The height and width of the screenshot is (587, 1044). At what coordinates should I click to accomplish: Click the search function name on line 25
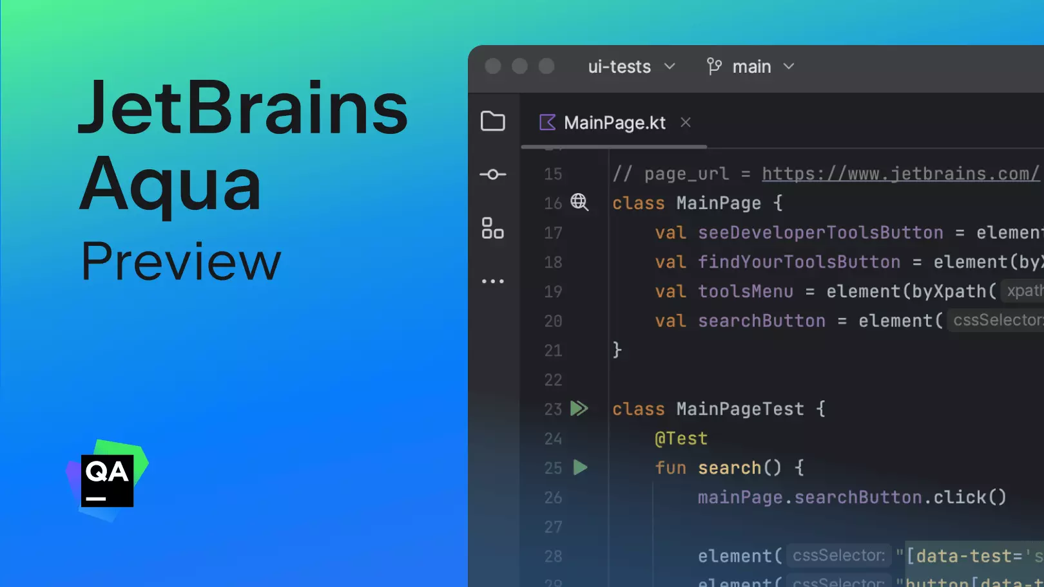coord(730,468)
